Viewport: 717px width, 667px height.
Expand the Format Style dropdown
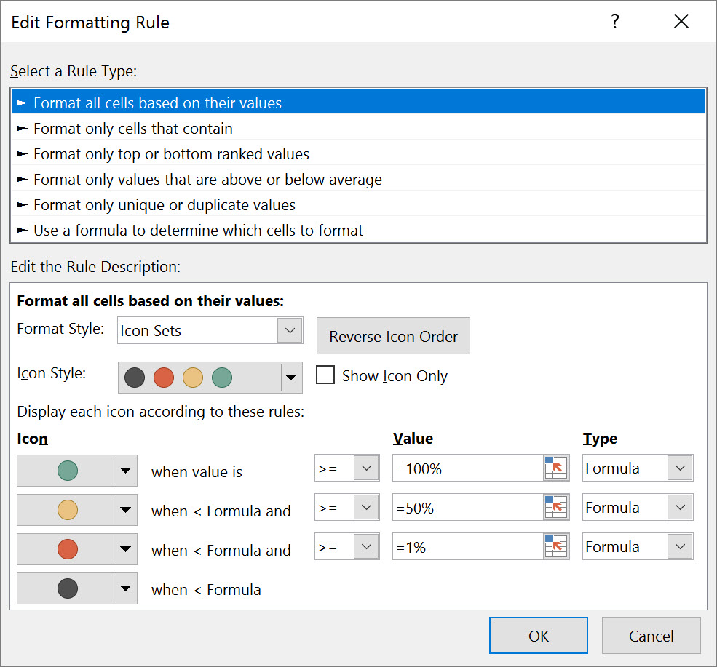290,331
